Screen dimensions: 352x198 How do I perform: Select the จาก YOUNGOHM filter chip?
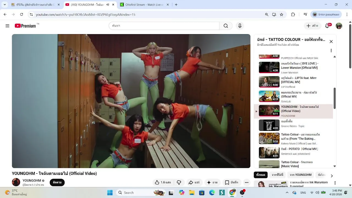[301, 175]
